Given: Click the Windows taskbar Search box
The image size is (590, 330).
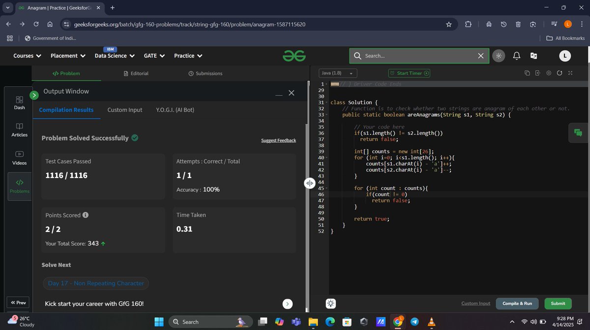Looking at the screenshot, I should (x=210, y=322).
